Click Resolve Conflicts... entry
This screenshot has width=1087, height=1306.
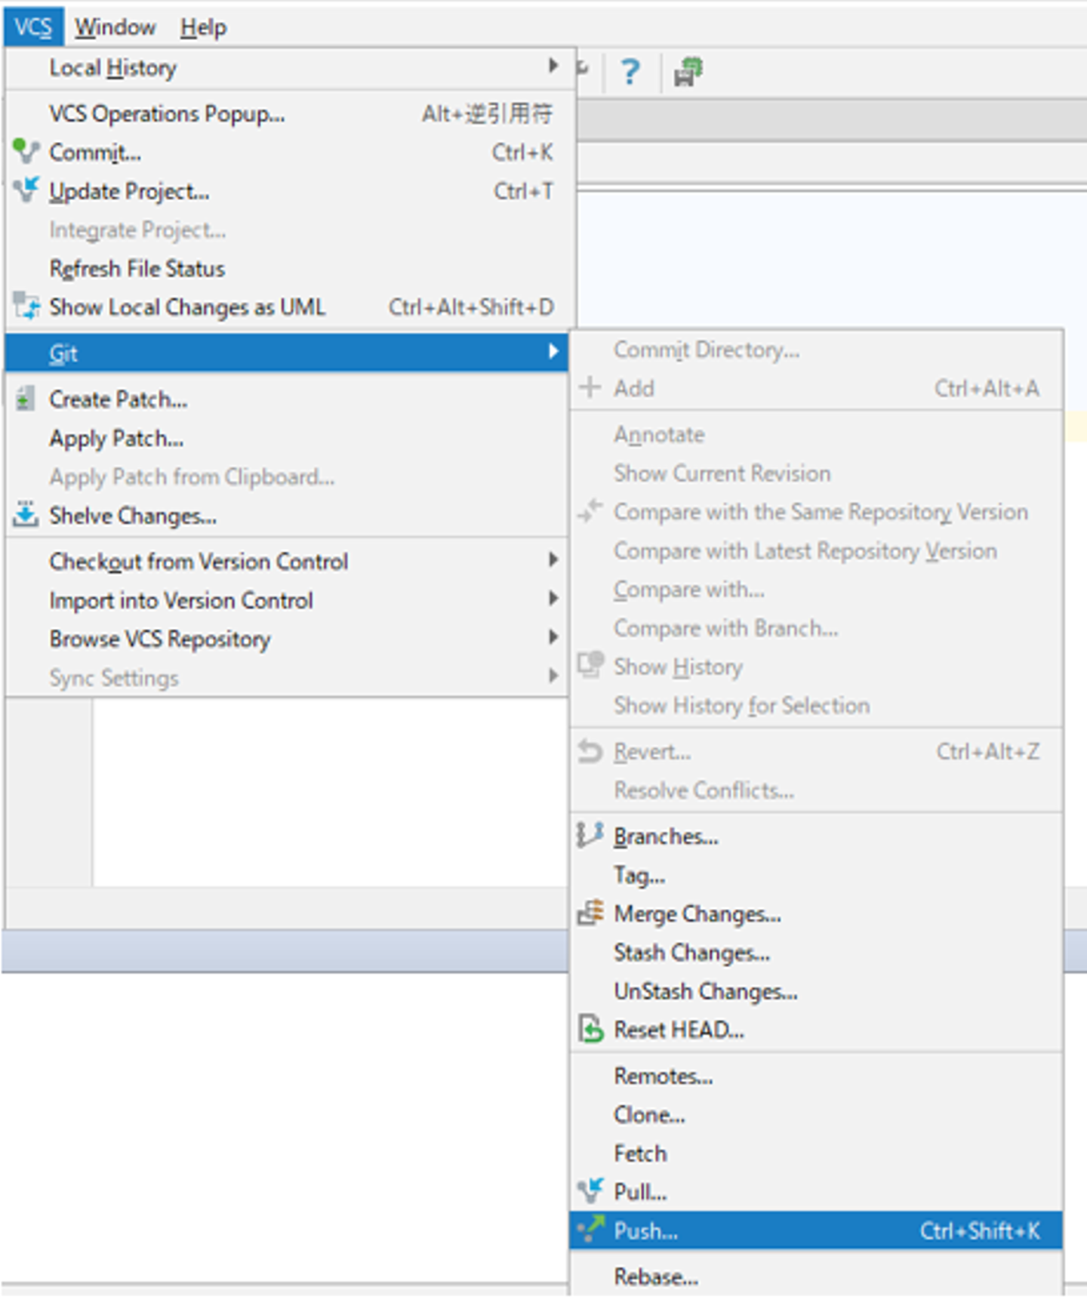pyautogui.click(x=817, y=790)
